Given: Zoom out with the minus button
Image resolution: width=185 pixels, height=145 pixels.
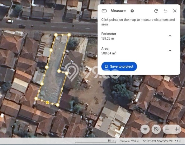Looking at the screenshot, I should [x=167, y=129].
